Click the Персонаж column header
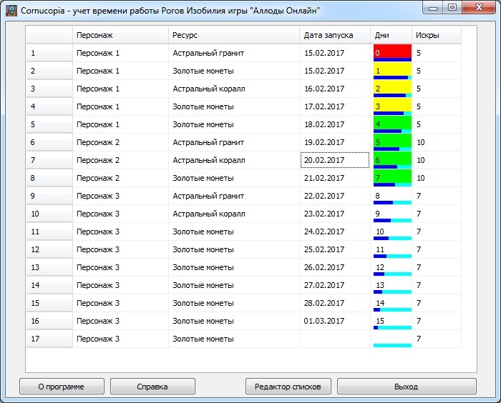This screenshot has height=403, width=501. pos(120,35)
